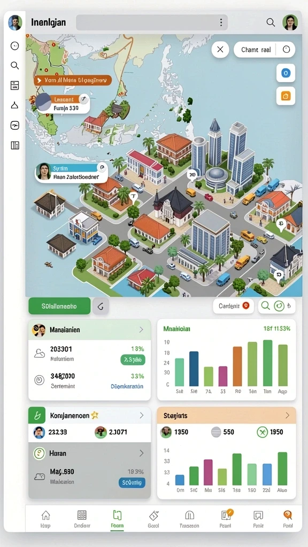This screenshot has width=308, height=547.
Task: Click the icon on the Furajn 330 card
Action: click(x=83, y=99)
